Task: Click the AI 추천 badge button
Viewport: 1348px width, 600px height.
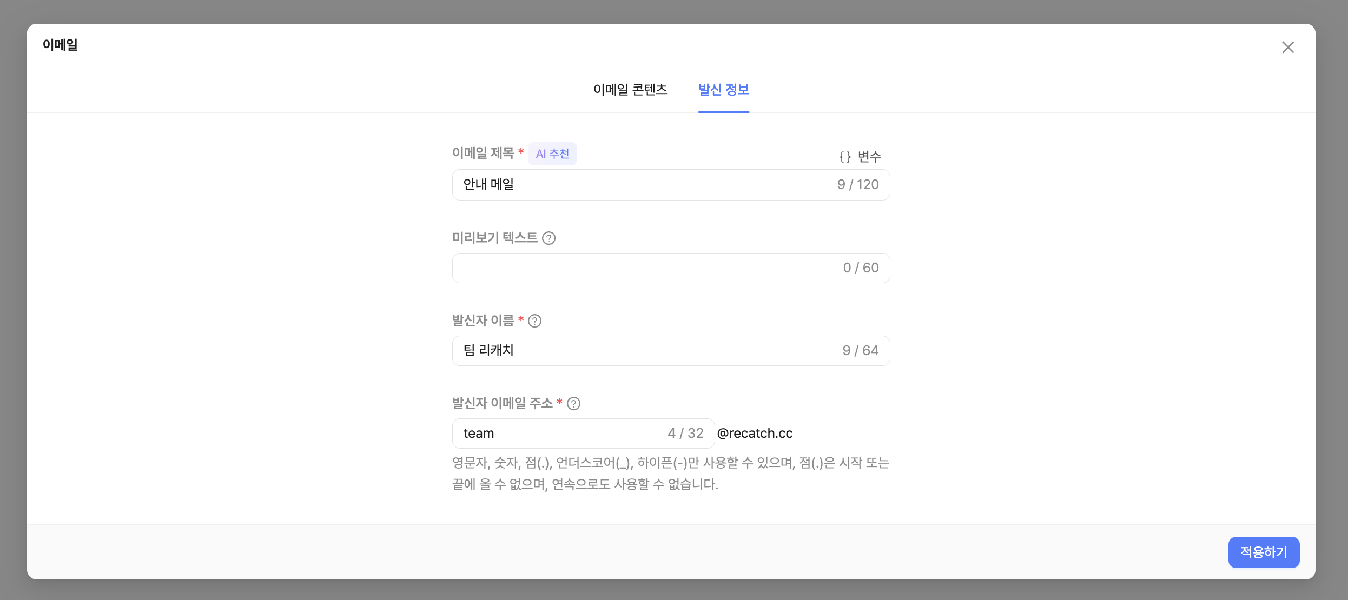Action: pyautogui.click(x=552, y=154)
